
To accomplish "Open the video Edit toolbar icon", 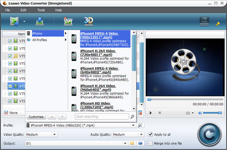I will pos(68,21).
